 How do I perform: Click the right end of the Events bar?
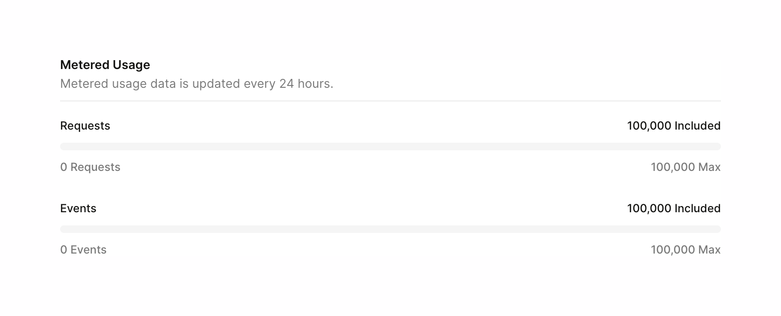(x=717, y=229)
